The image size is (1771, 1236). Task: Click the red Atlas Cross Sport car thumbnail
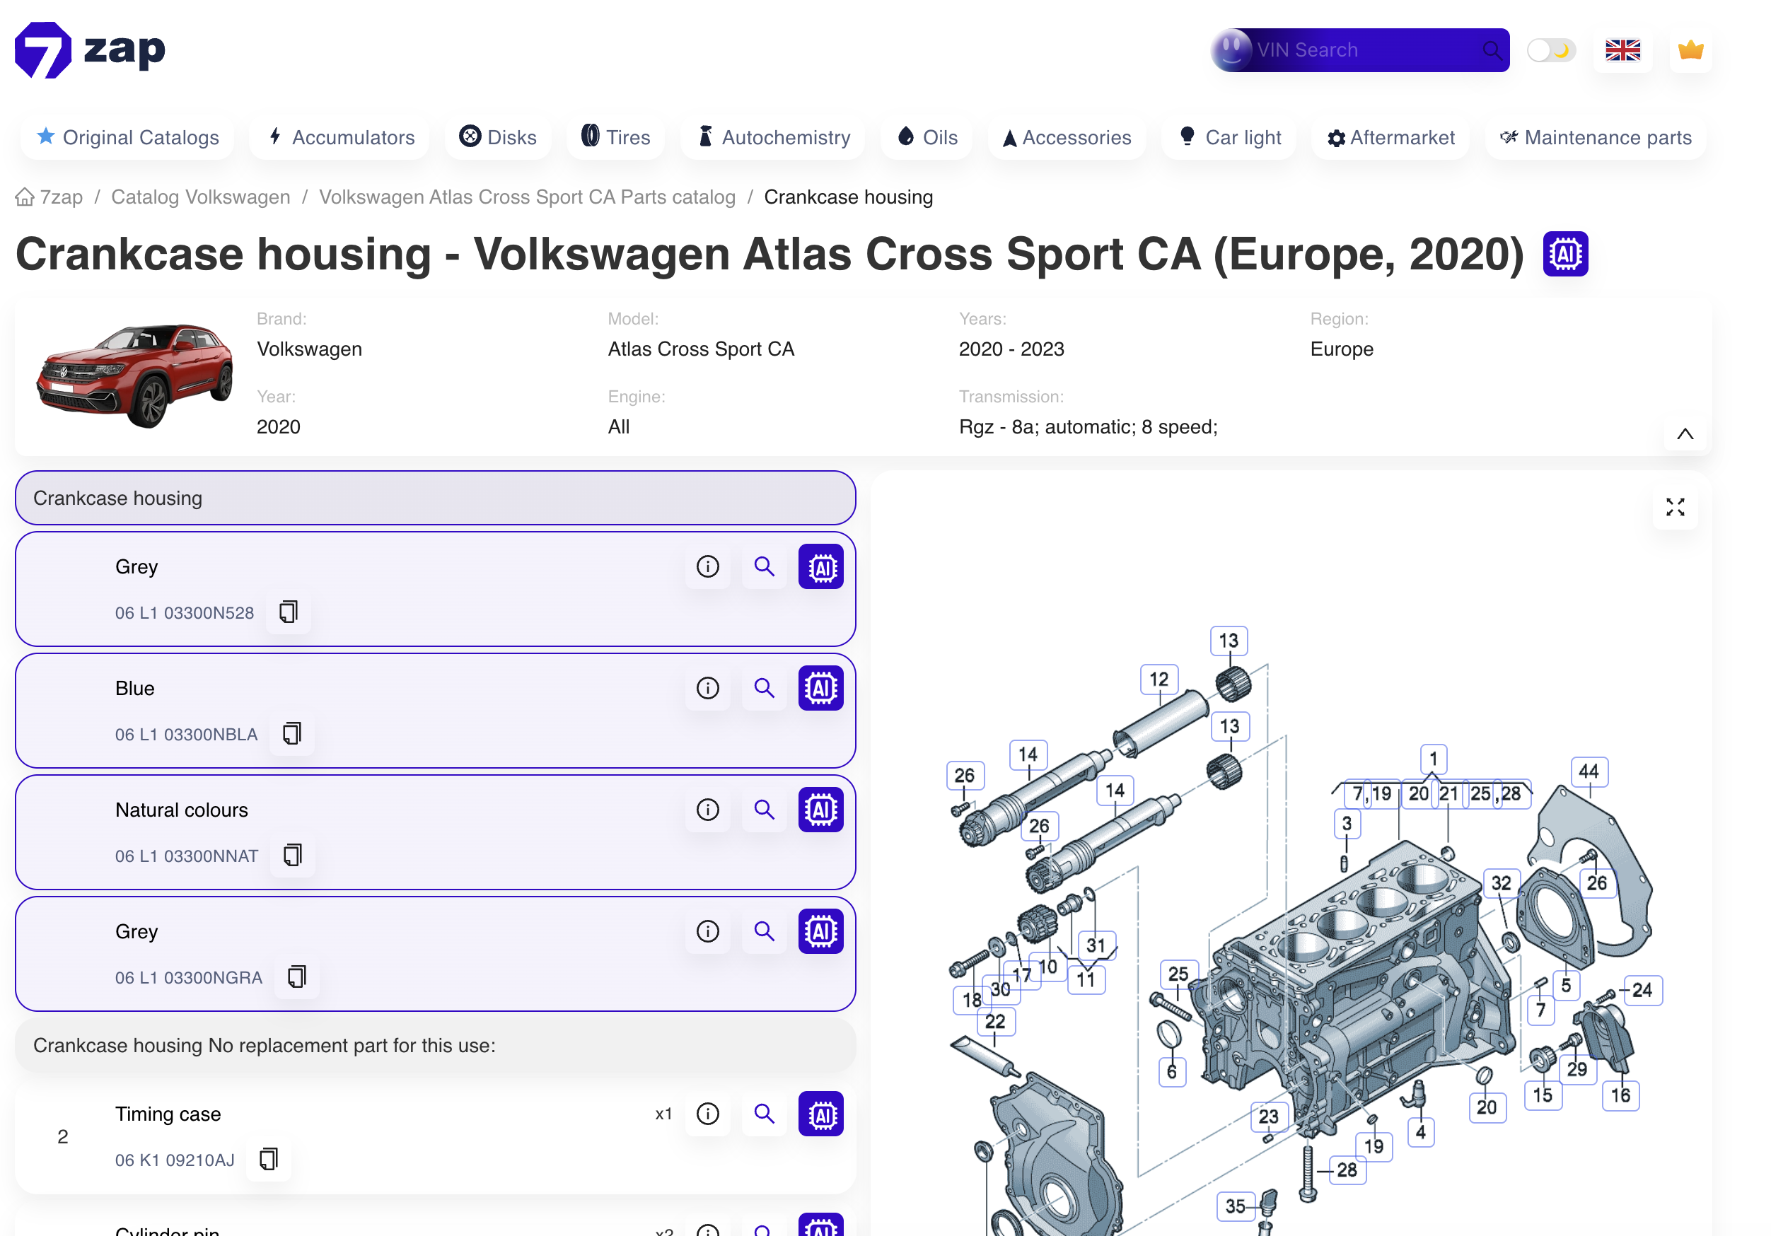[x=133, y=375]
